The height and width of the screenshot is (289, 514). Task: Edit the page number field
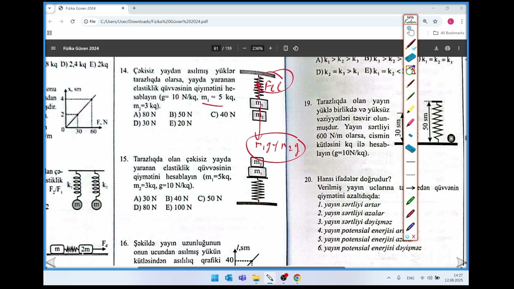pos(216,48)
